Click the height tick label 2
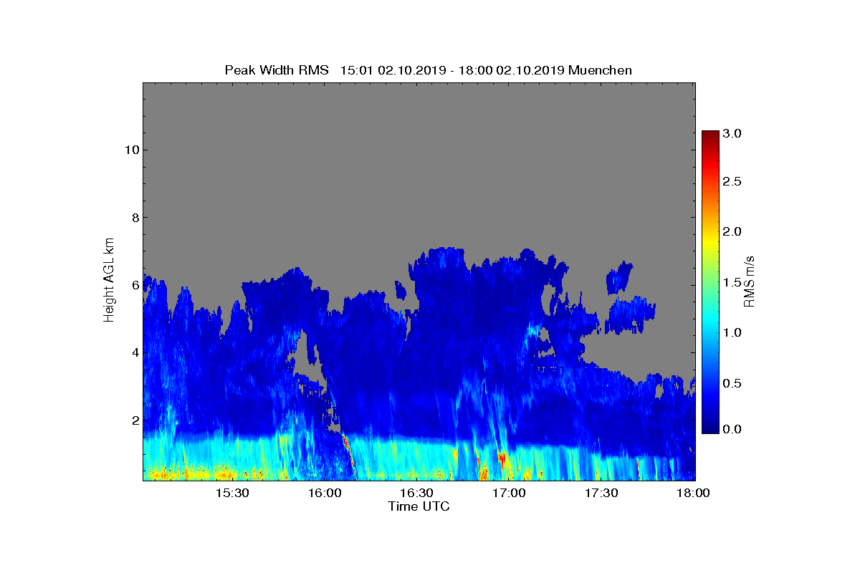Screen dimensions: 860x573 click(x=134, y=420)
